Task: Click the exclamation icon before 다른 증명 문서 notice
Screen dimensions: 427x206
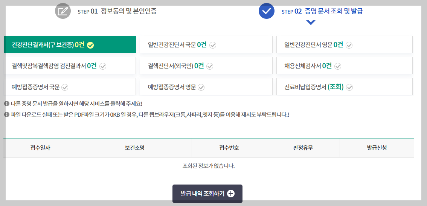Action: click(x=7, y=104)
